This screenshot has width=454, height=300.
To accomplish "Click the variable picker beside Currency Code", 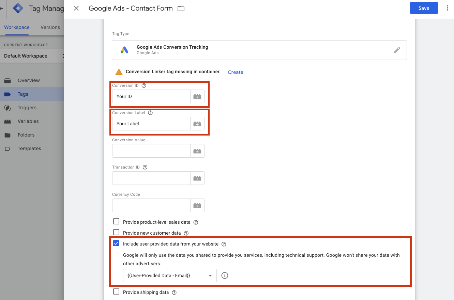I will (197, 205).
